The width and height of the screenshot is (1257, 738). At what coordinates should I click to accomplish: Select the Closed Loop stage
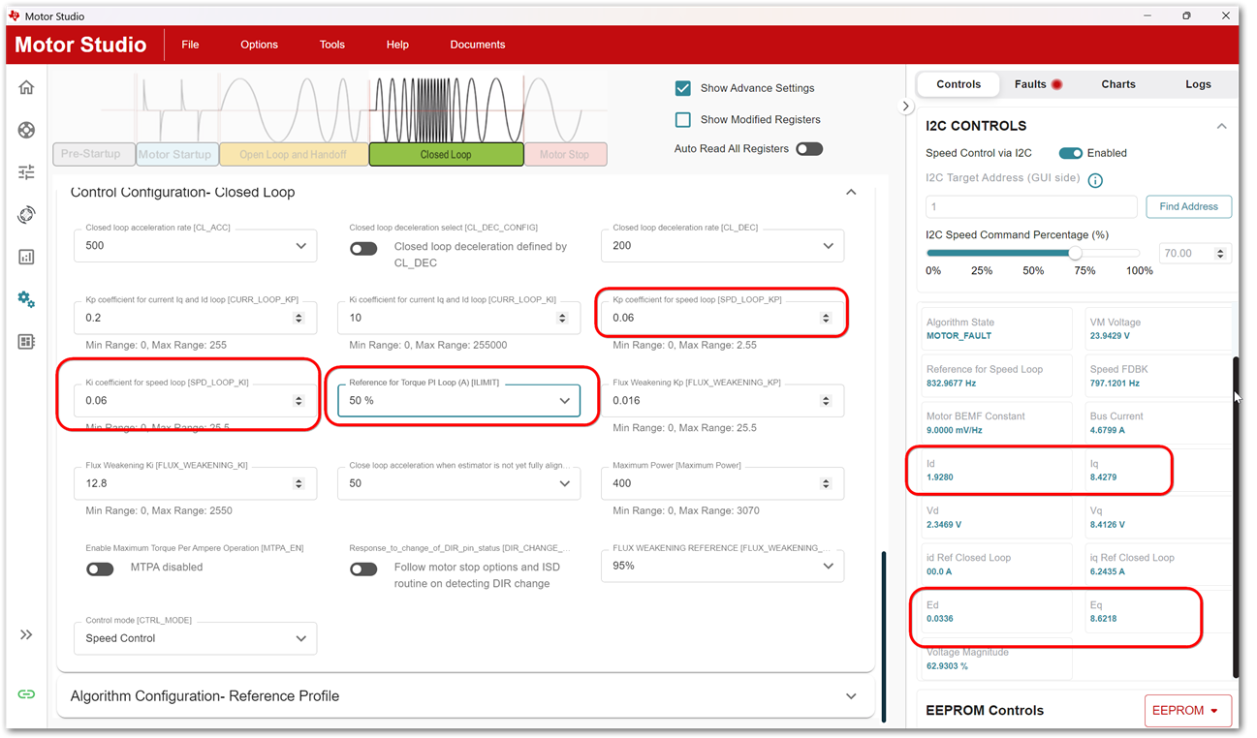pos(446,154)
